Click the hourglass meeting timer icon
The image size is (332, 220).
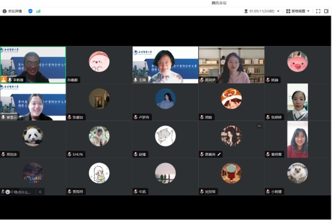[246, 11]
